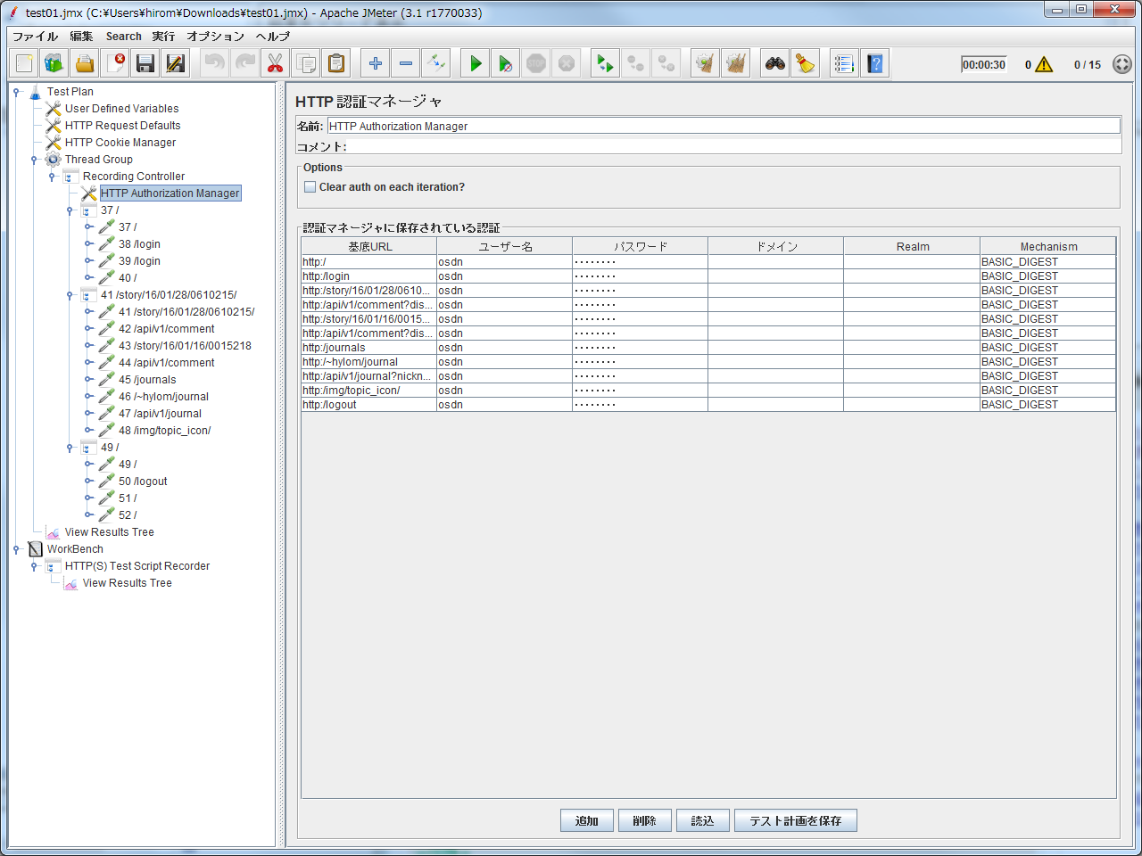Open the ヘルプ menu
1142x856 pixels.
272,37
